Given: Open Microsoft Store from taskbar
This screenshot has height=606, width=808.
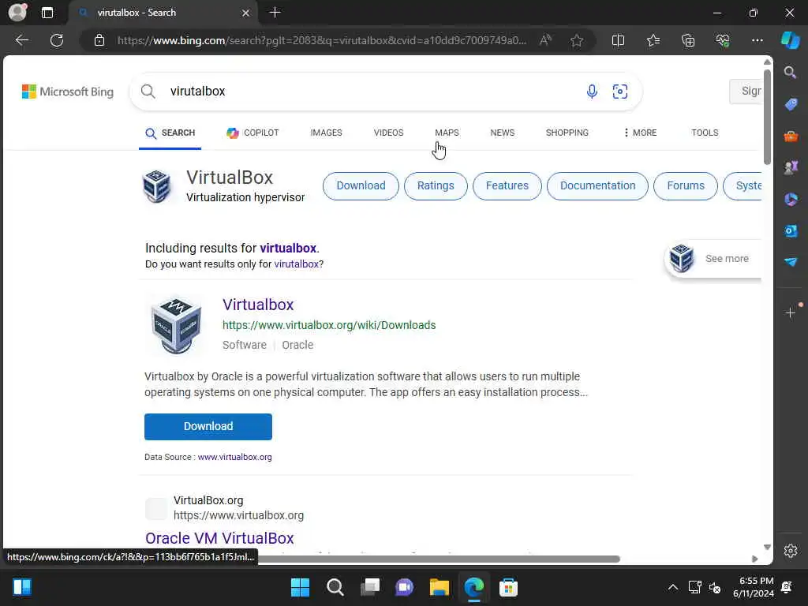Looking at the screenshot, I should click(508, 587).
